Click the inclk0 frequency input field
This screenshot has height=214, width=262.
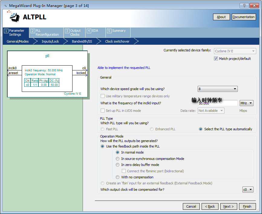click(218, 103)
